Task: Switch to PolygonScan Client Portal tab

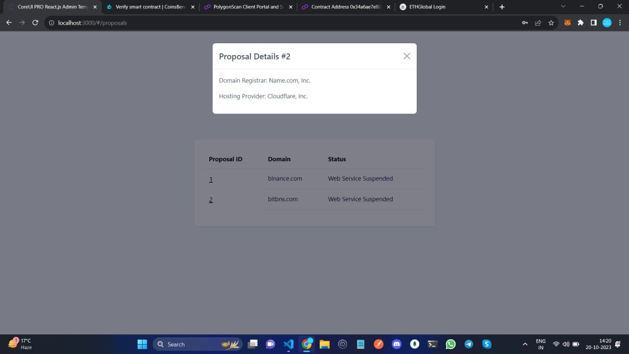Action: (x=248, y=7)
